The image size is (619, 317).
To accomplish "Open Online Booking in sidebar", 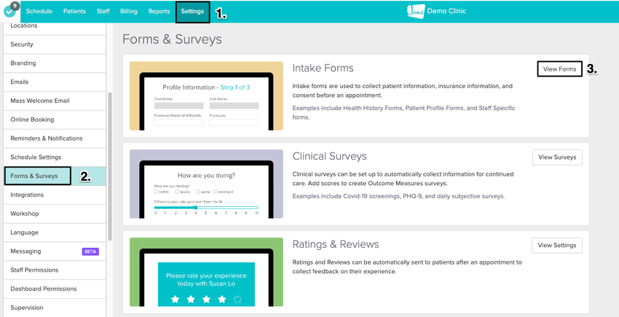I will click(x=32, y=120).
